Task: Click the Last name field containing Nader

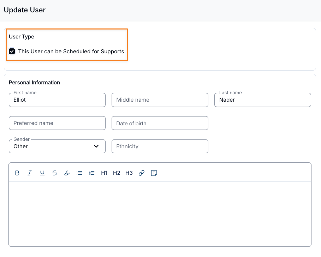Action: pos(262,100)
